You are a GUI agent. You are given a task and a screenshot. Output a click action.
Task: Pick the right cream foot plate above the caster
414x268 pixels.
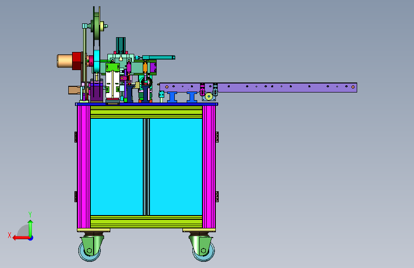[x=199, y=230]
